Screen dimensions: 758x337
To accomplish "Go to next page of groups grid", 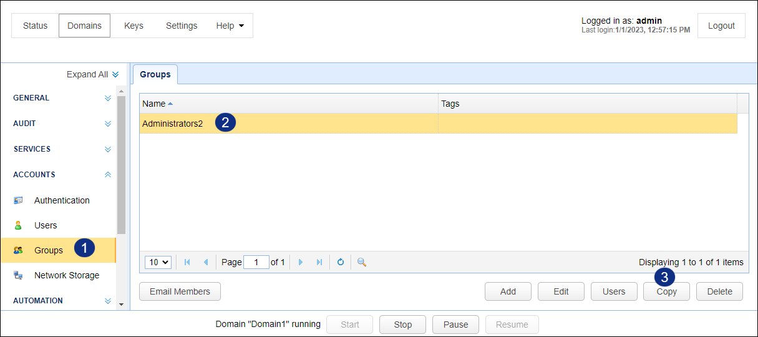I will point(301,262).
